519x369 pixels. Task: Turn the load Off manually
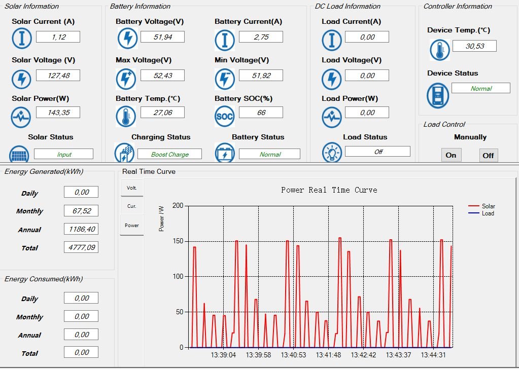488,155
